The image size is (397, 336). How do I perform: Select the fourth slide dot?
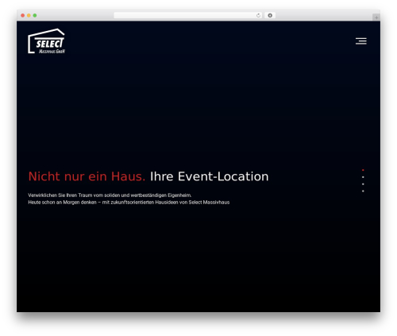(x=363, y=191)
